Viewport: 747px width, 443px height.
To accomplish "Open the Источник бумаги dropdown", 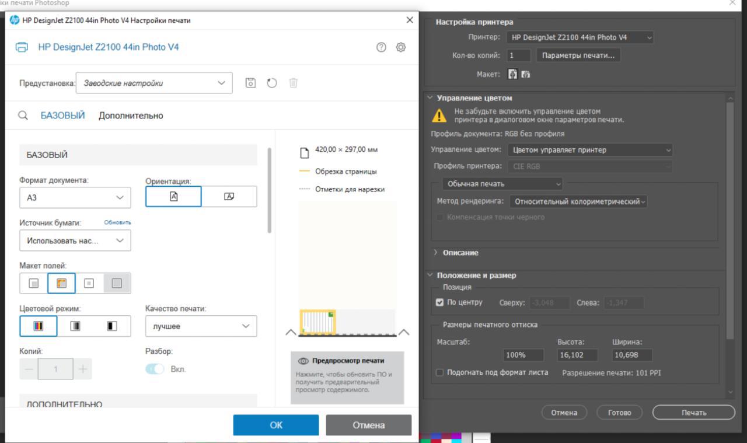I will click(x=75, y=240).
